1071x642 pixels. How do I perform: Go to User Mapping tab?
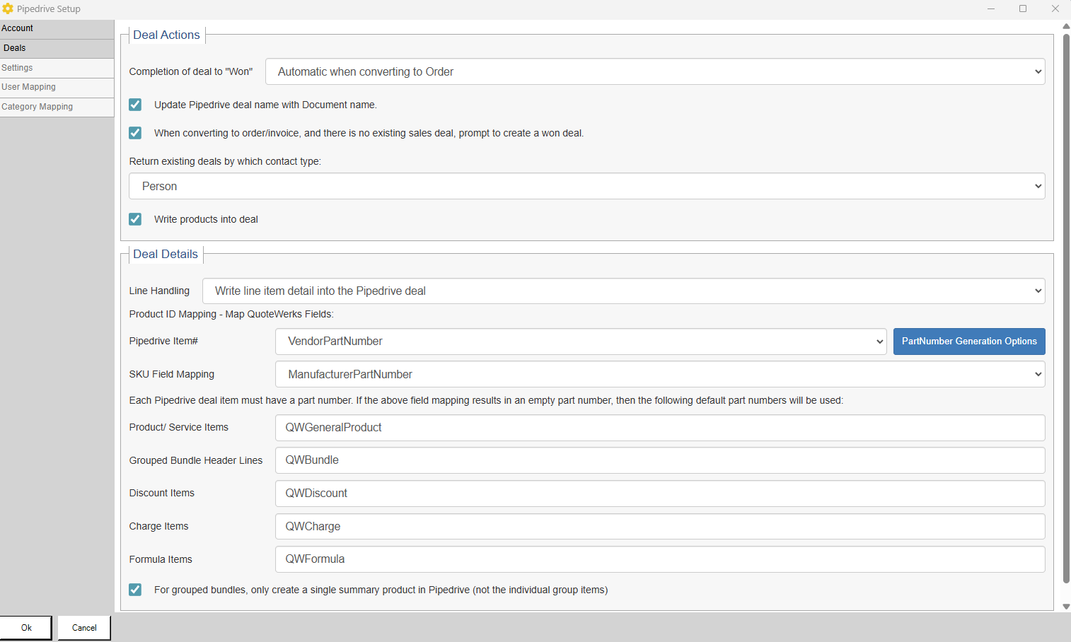[57, 87]
